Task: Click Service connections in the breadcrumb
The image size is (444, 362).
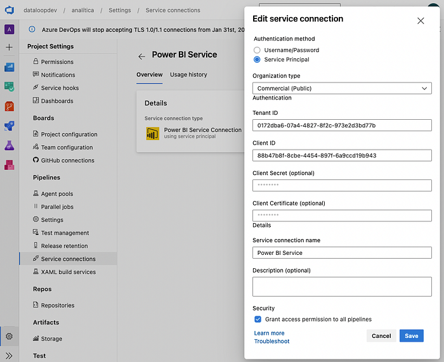Action: [x=173, y=10]
